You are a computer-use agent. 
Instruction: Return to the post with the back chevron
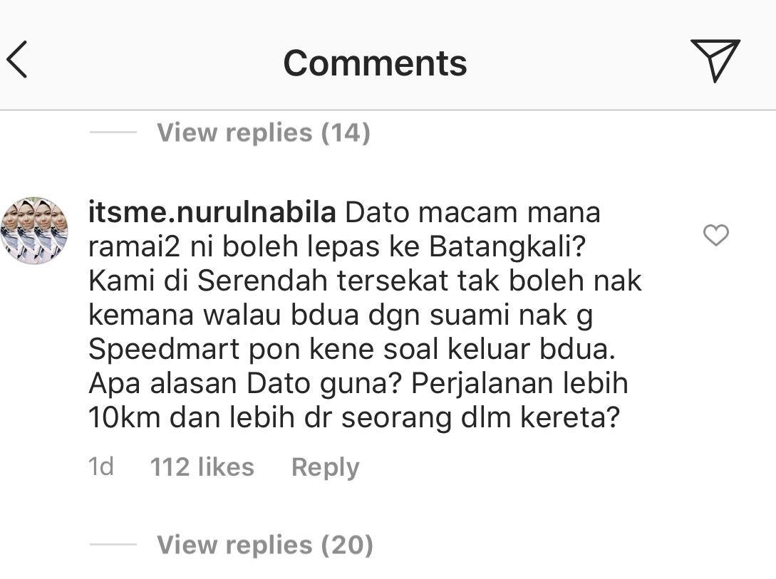tap(16, 60)
